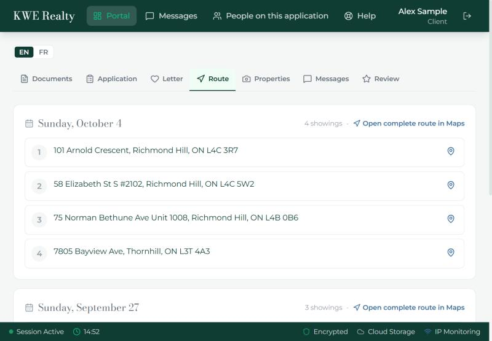
Task: Switch to the Letter tab
Action: click(x=167, y=79)
